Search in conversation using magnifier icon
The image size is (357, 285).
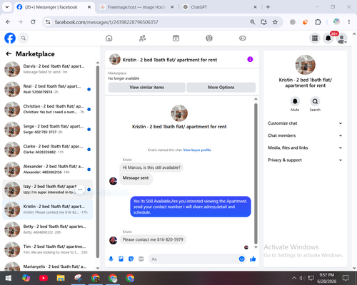coord(315,101)
